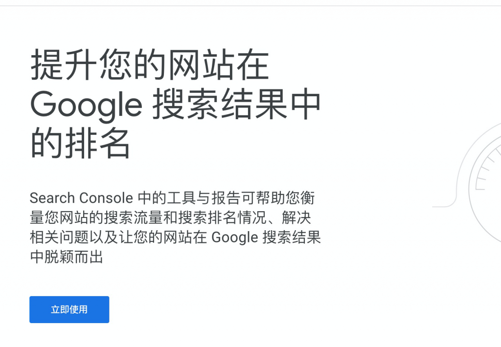
Task: Click the heading's last line 的排名
Action: click(x=80, y=143)
